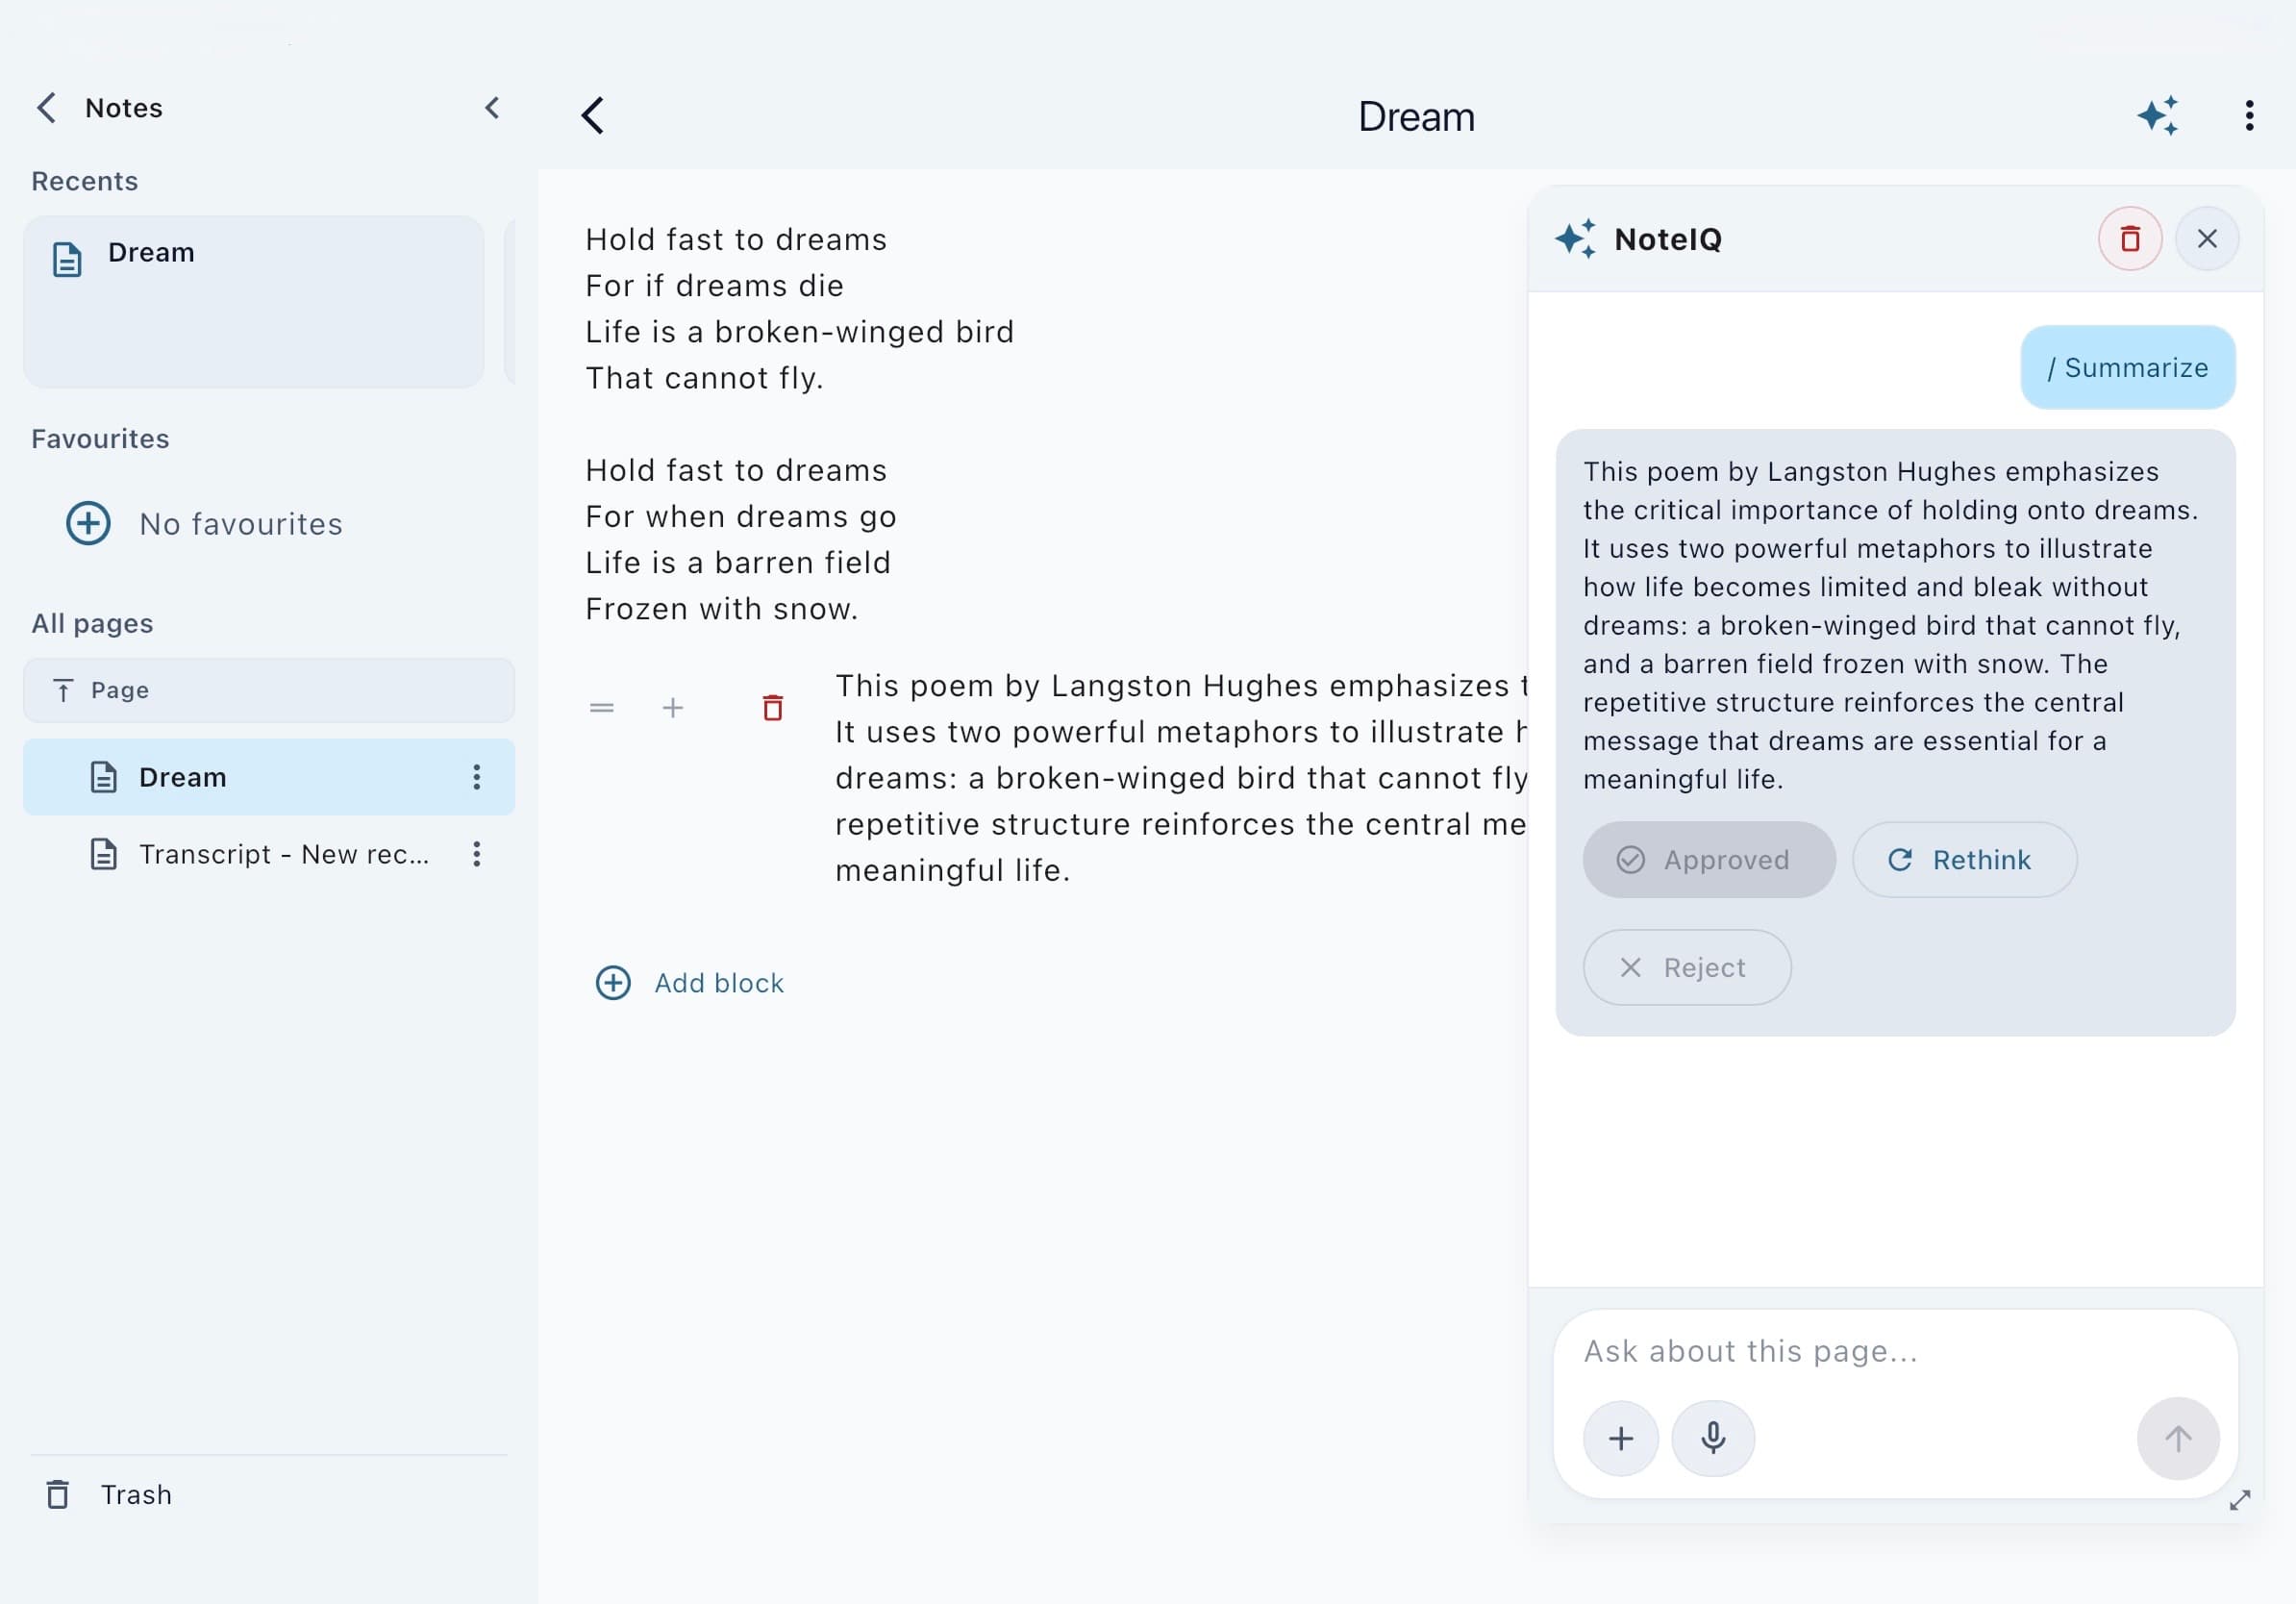This screenshot has width=2296, height=1604.
Task: Click the 'Favourites' section heading
Action: pyautogui.click(x=100, y=439)
